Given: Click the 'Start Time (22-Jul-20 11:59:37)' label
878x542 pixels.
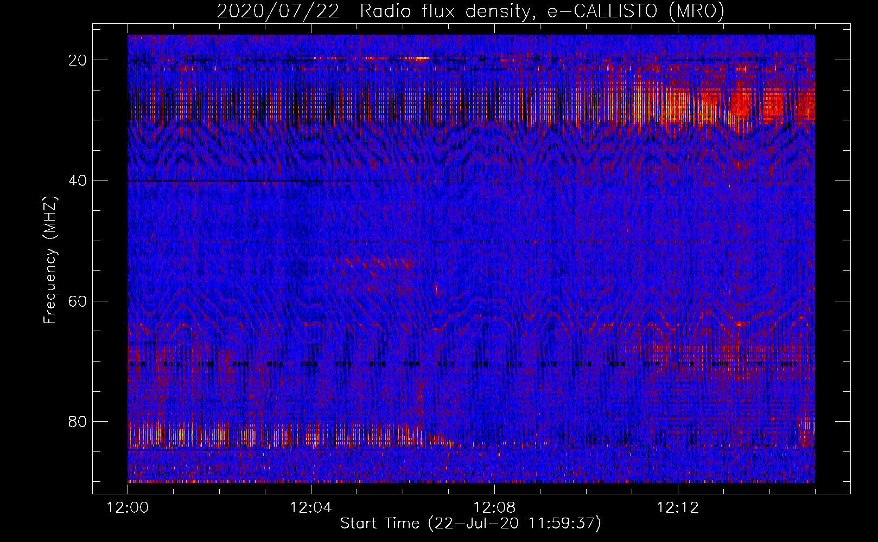Looking at the screenshot, I should pos(470,524).
